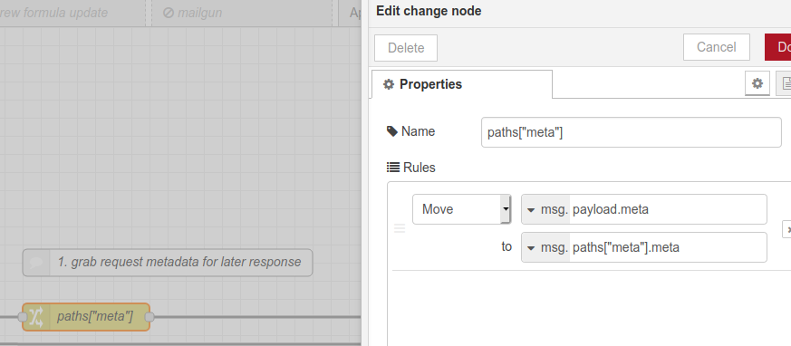The height and width of the screenshot is (346, 791).
Task: Click the Delete button in edit dialog
Action: click(406, 48)
